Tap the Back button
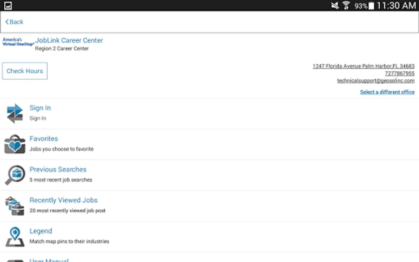 click(x=14, y=22)
